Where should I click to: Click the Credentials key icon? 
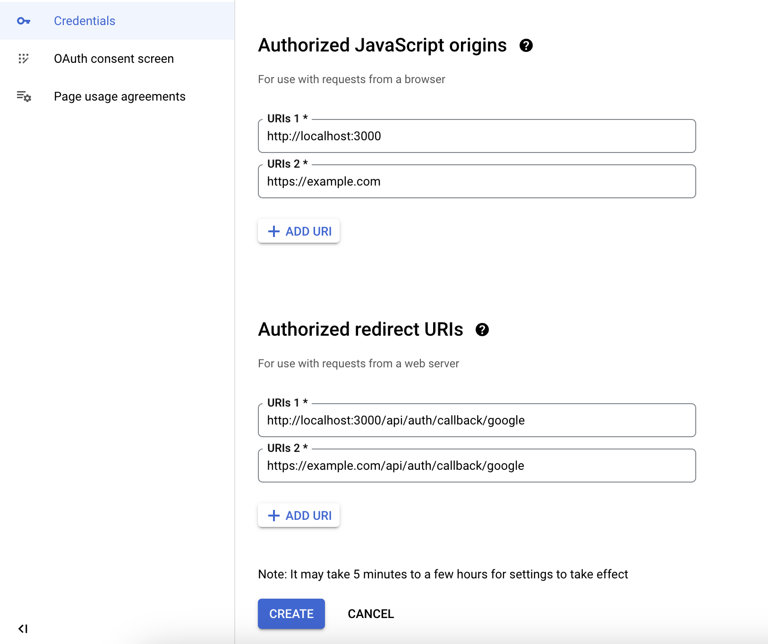tap(24, 21)
